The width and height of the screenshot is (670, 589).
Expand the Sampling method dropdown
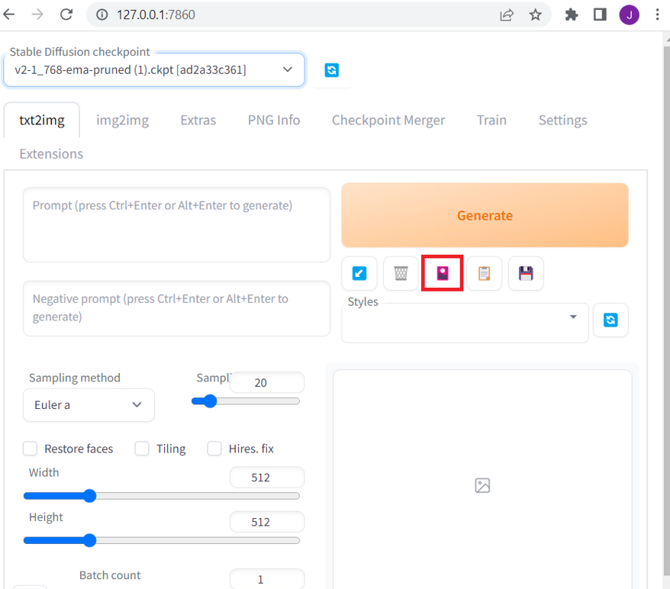[89, 405]
